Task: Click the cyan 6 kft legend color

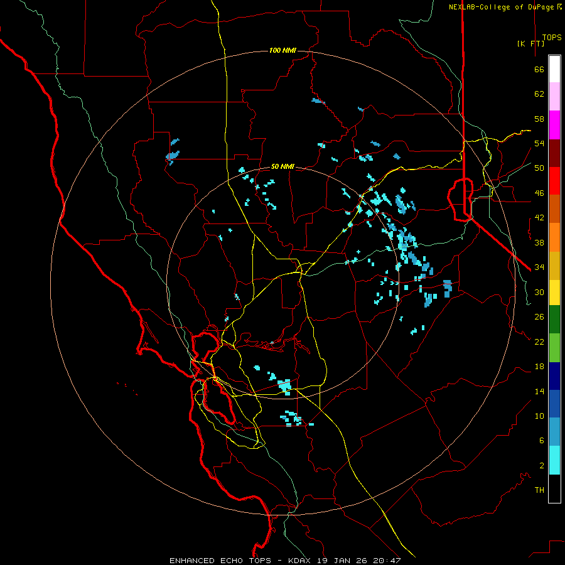Action: [554, 460]
